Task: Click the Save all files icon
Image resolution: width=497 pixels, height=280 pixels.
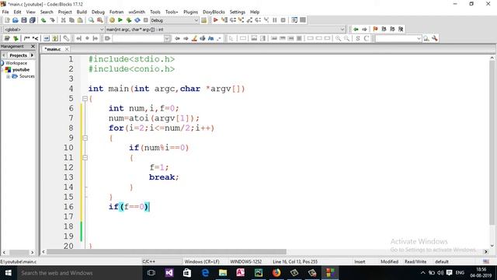Action: click(33, 20)
